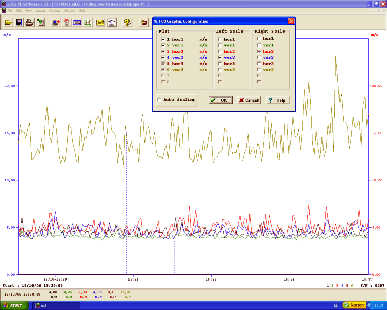Uncheck hor2 under Right Scale
Image resolution: width=387 pixels, height=310 pixels.
(x=259, y=52)
